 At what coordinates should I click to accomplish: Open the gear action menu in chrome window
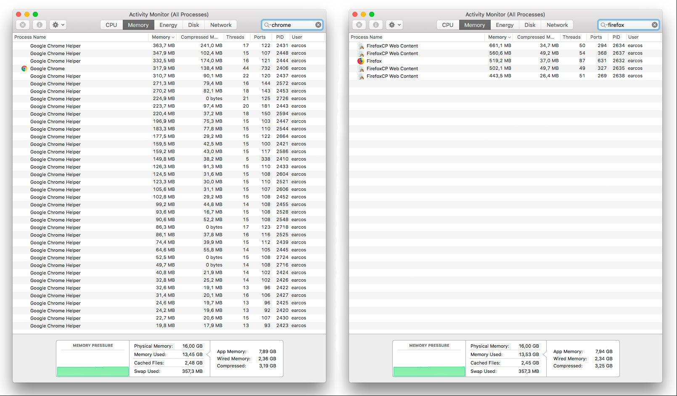click(58, 25)
